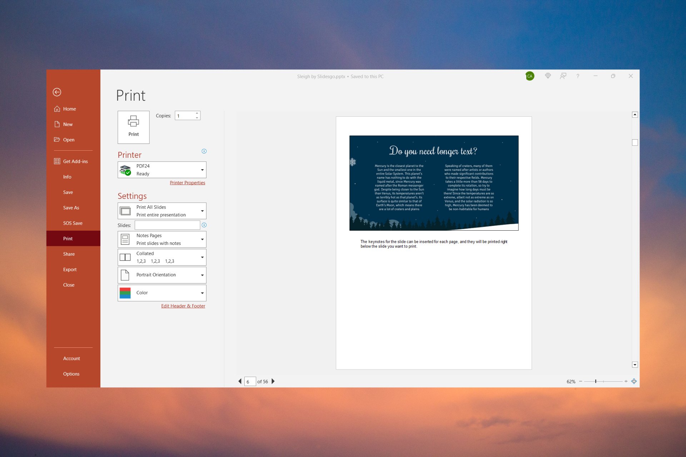The image size is (686, 457).
Task: Select the Home item in the sidebar
Action: tap(69, 109)
